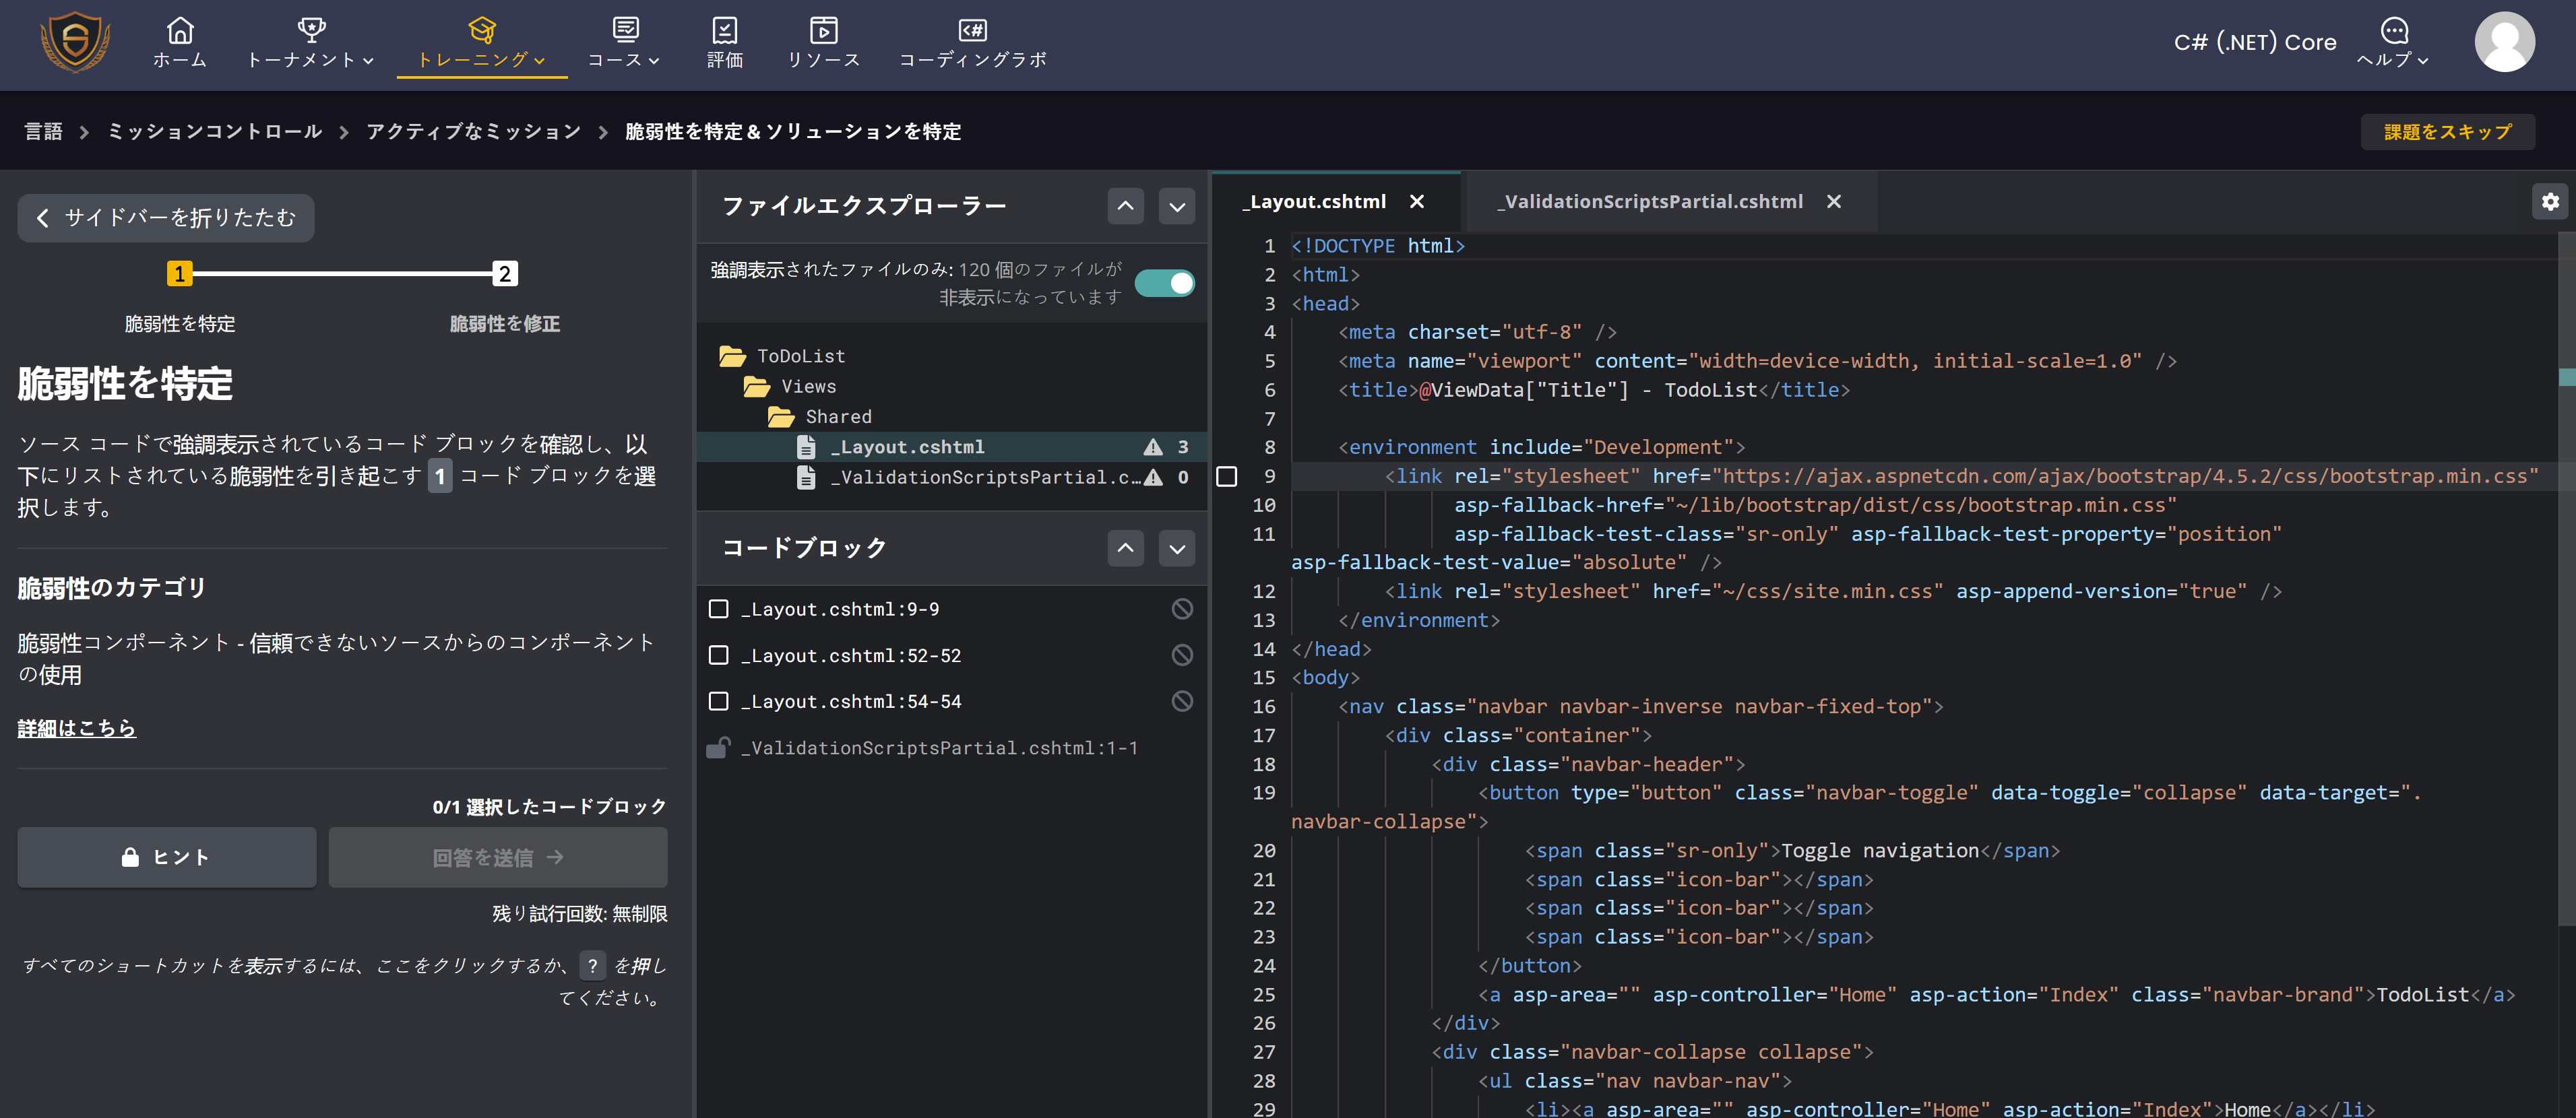Check the line 9 gutter checkbox

[1227, 477]
